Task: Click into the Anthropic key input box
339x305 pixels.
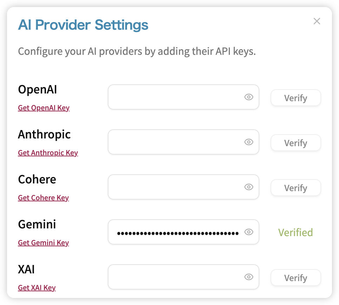Action: click(183, 142)
